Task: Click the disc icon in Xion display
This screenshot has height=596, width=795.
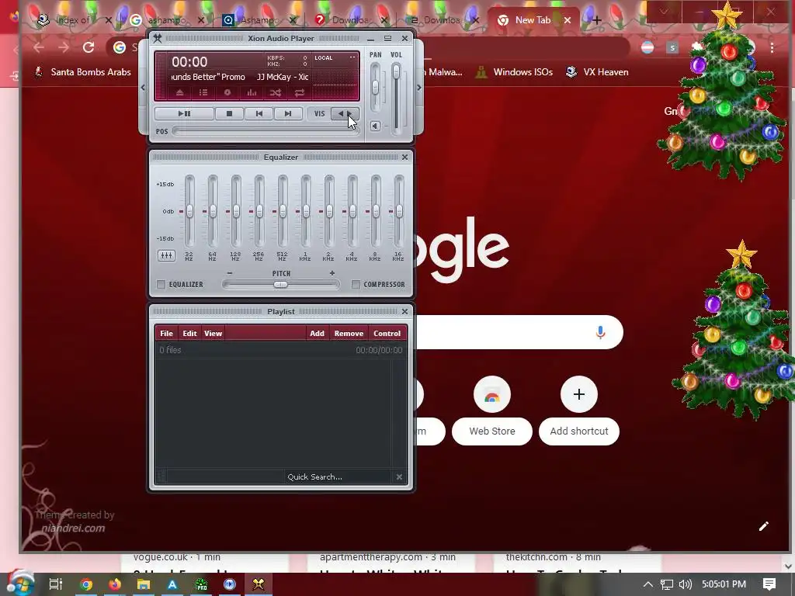Action: pos(227,92)
